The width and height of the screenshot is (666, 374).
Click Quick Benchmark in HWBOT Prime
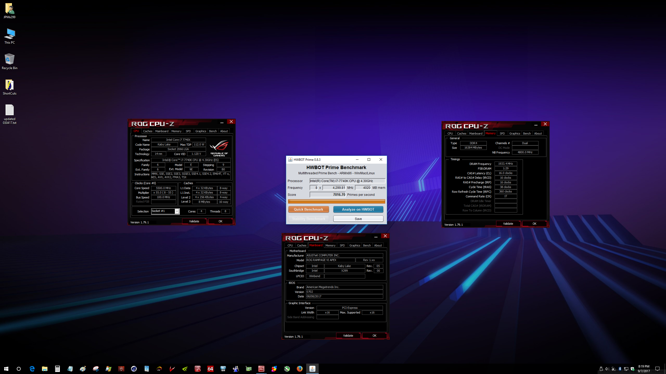(x=309, y=209)
